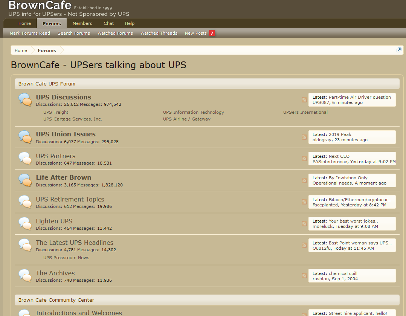Image resolution: width=406 pixels, height=316 pixels.
Task: Open the UPS Cartage Services, Inc. subforum
Action: pos(72,119)
